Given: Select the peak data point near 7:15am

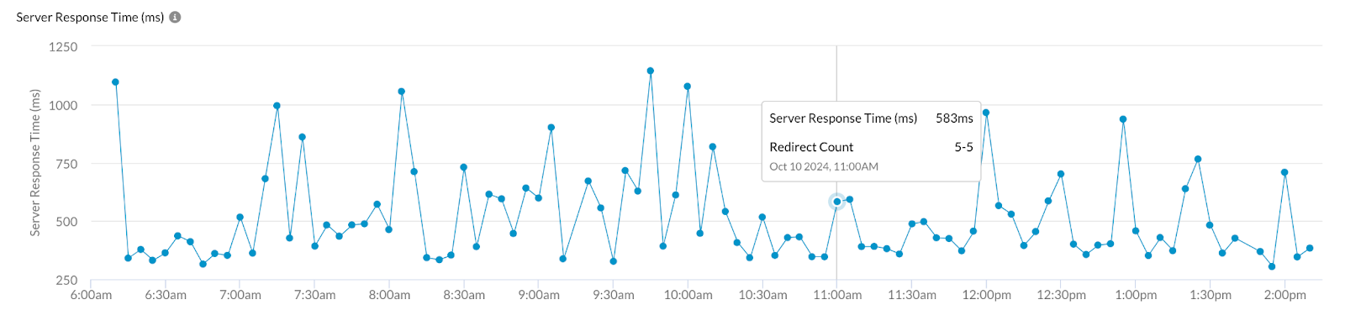Looking at the screenshot, I should tap(277, 106).
